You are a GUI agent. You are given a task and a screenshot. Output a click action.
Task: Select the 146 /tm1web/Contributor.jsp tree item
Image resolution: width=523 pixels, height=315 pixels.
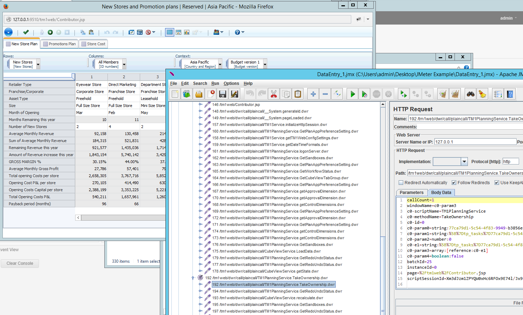236,105
